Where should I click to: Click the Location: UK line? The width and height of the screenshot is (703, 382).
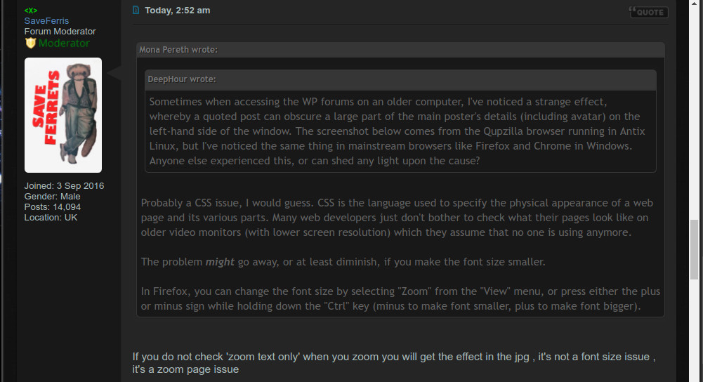pos(51,218)
